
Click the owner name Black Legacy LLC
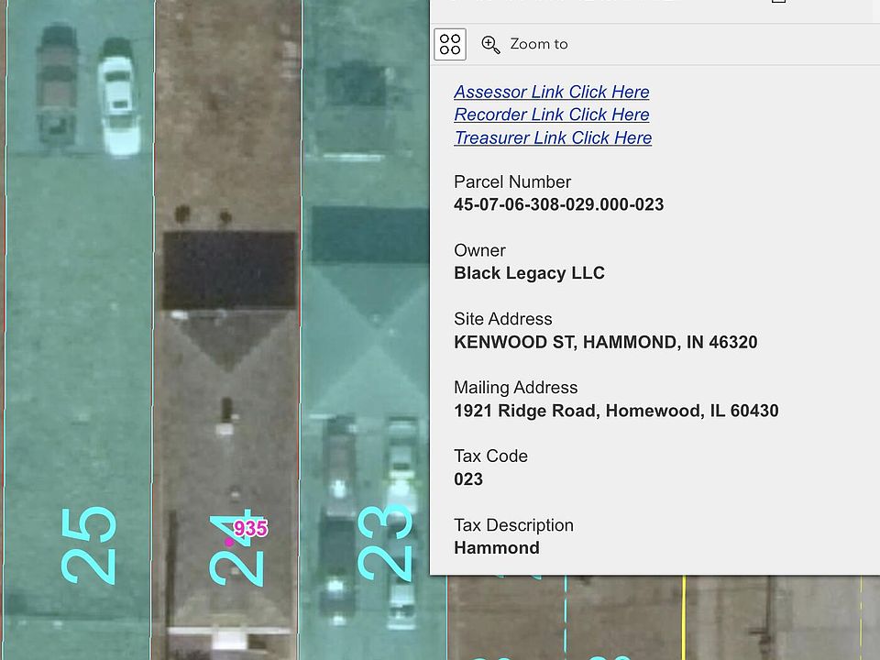point(529,273)
